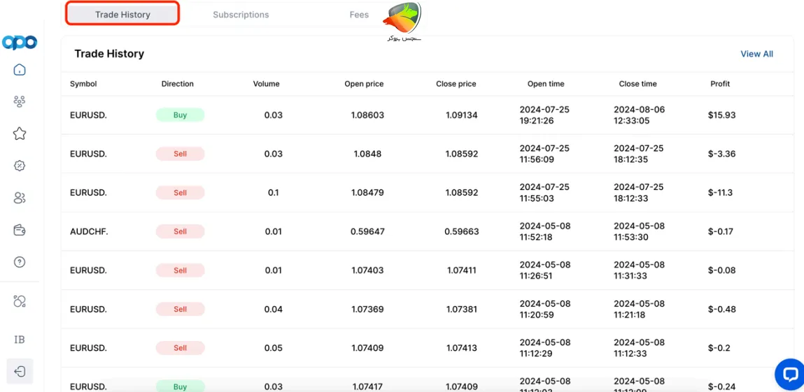Open the help question mark icon
804x392 pixels.
tap(20, 263)
